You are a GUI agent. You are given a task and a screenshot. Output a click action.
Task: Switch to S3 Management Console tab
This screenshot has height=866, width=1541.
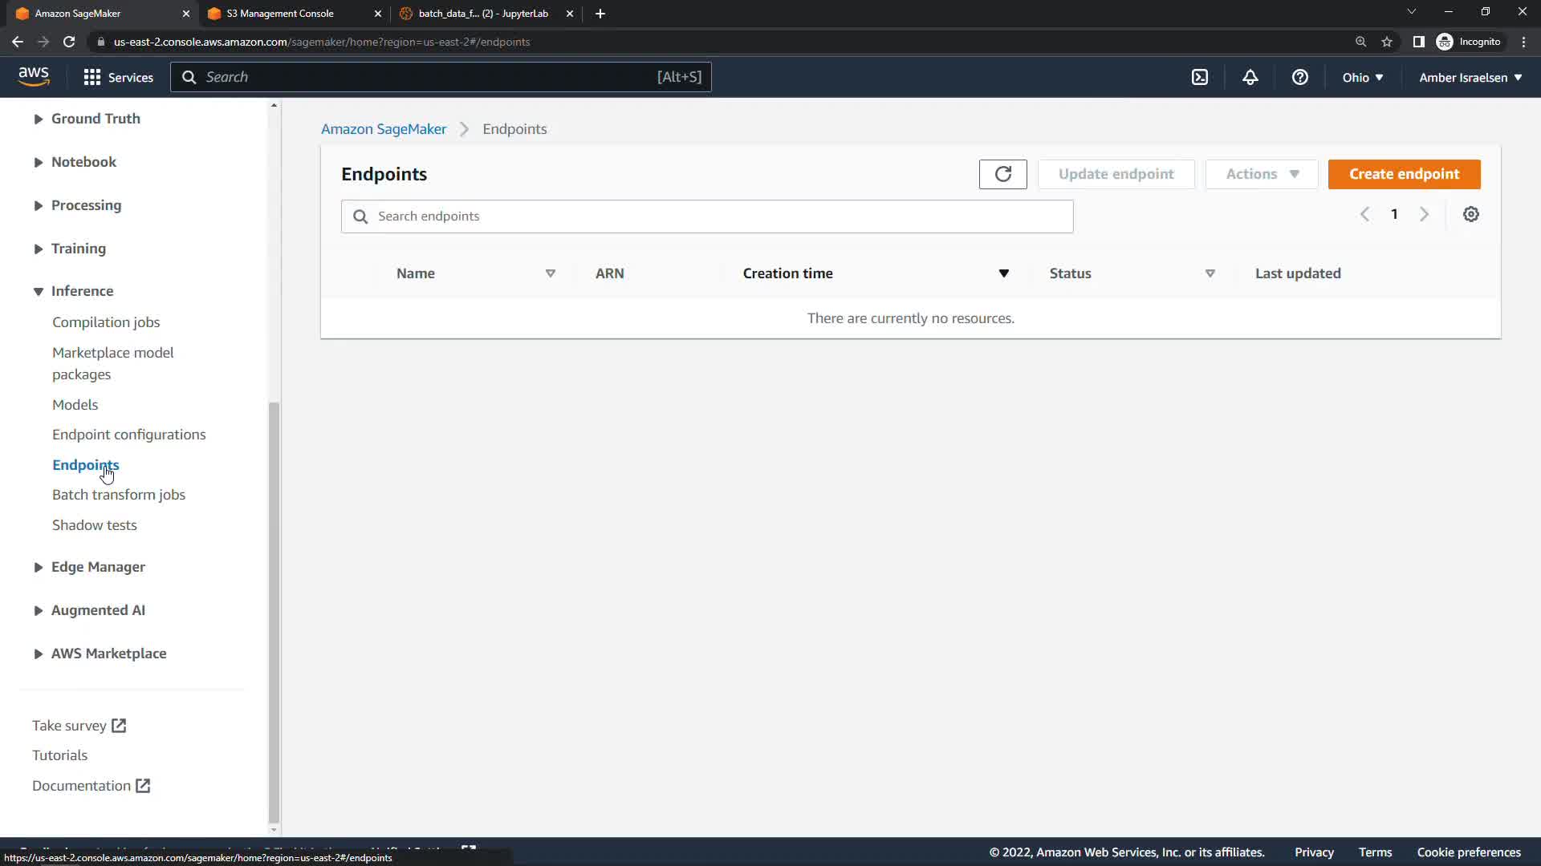coord(295,14)
